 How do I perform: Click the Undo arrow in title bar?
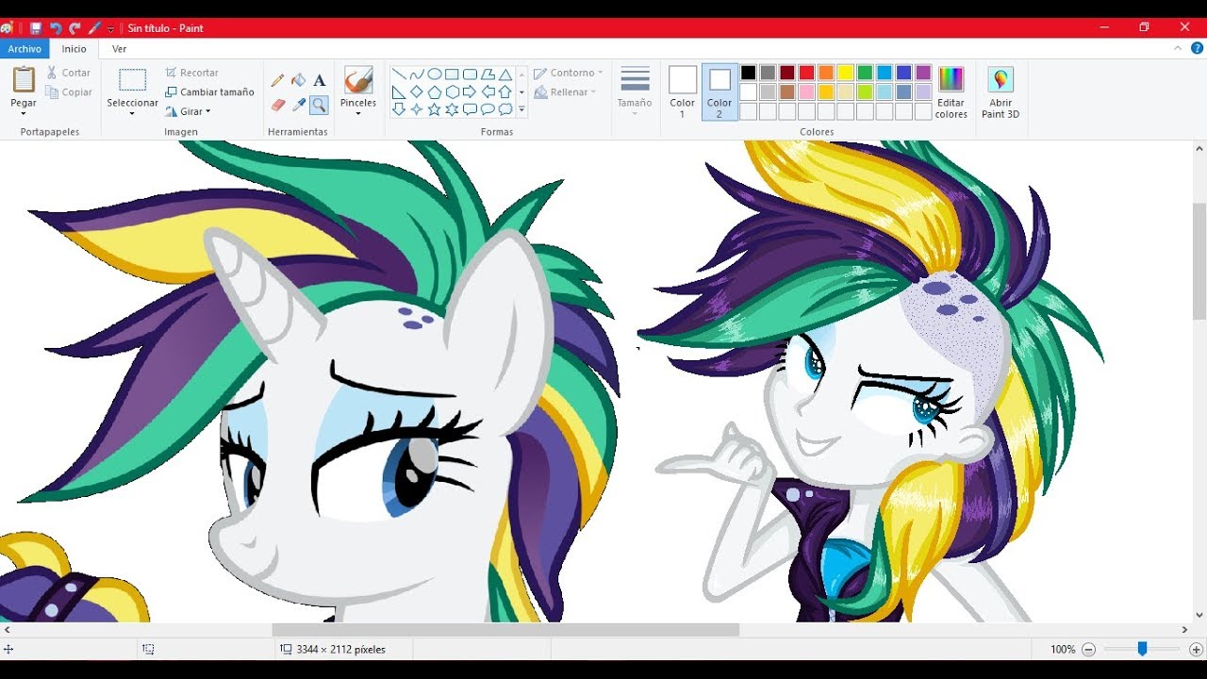56,28
